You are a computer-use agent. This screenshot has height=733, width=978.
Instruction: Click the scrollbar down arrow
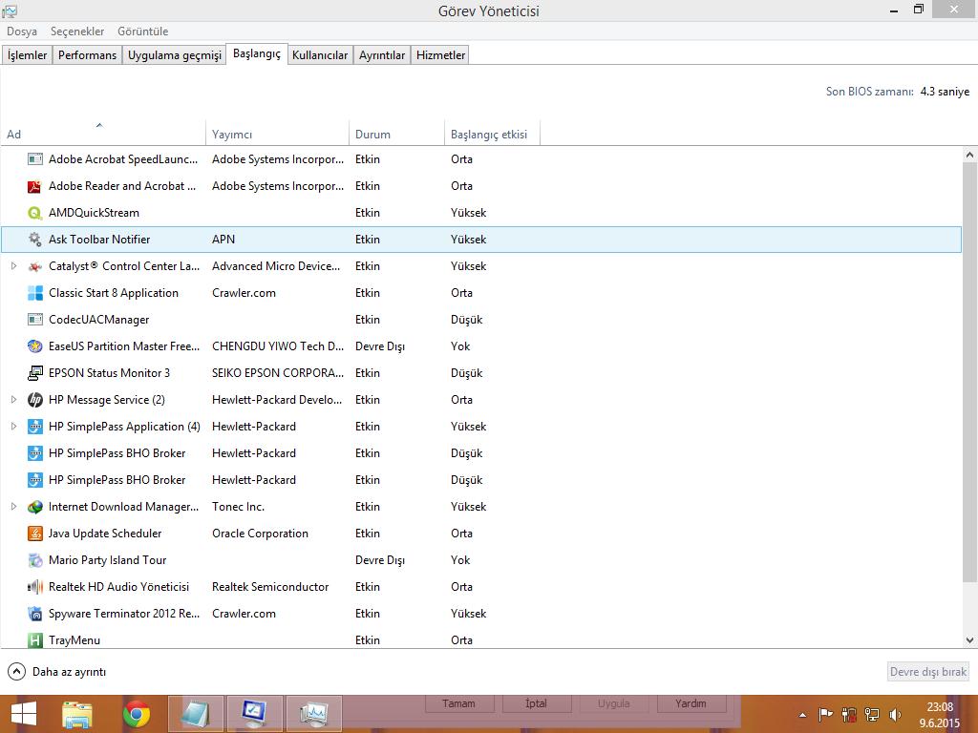969,640
